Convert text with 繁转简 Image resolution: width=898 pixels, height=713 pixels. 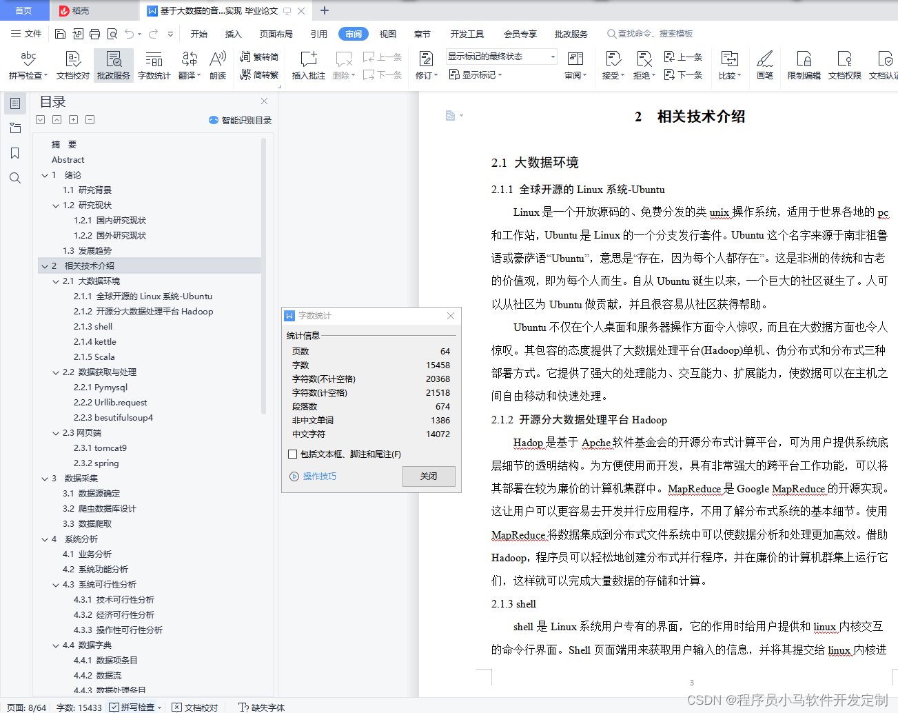(259, 57)
